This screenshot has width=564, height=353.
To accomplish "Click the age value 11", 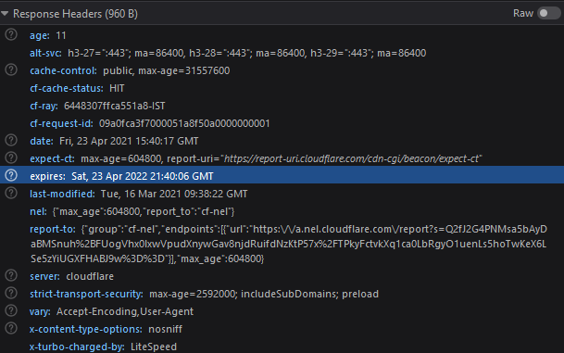I will [x=61, y=35].
